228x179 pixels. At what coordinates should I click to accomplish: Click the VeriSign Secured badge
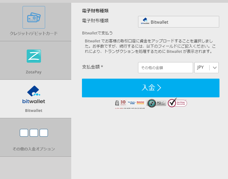[177, 103]
